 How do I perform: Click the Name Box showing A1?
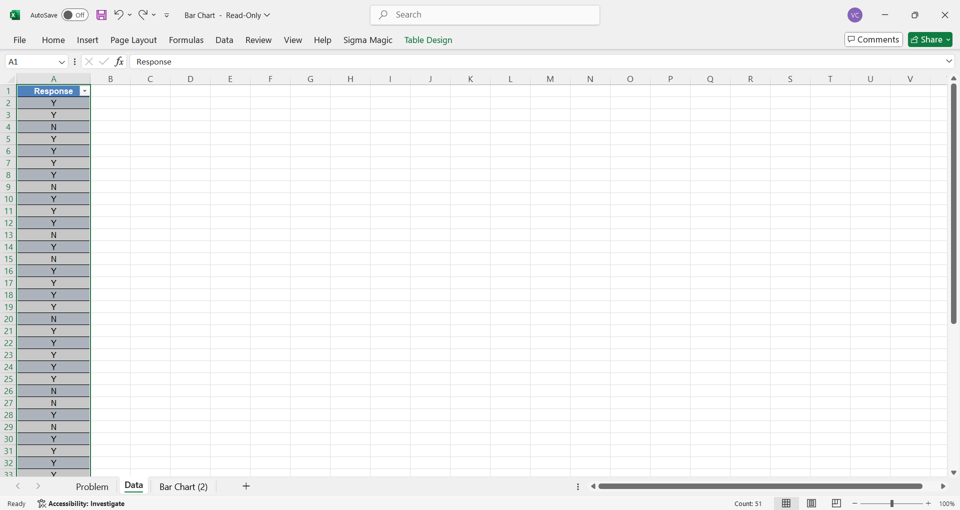31,62
